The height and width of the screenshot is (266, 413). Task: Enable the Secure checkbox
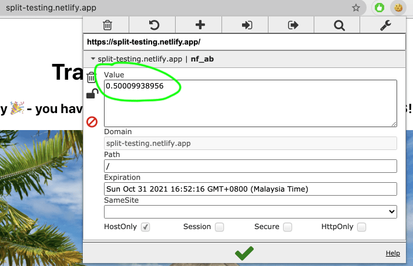[x=287, y=227]
